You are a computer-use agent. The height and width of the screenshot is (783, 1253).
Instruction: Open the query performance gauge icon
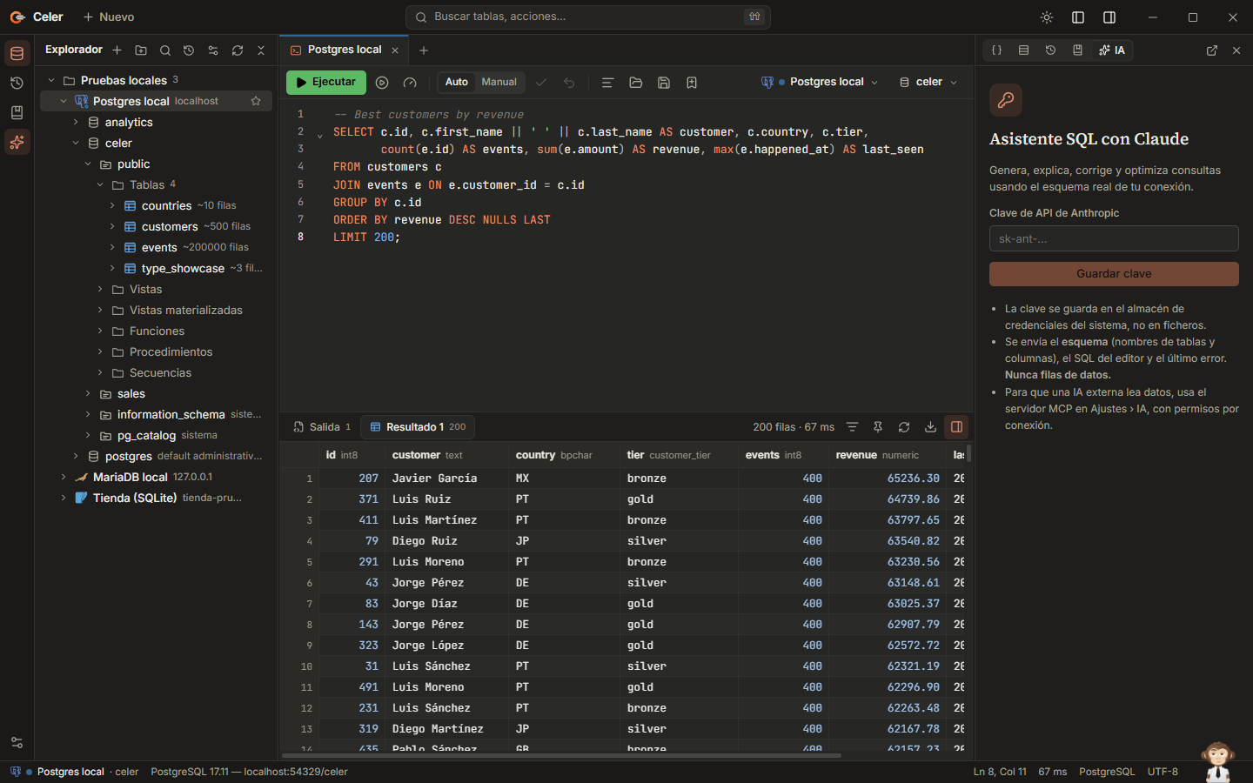(x=410, y=83)
